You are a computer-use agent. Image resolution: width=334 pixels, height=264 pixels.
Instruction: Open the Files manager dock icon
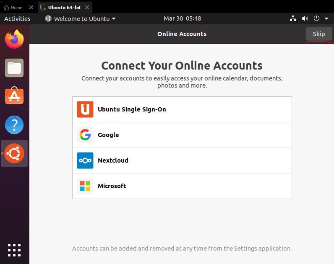14,68
